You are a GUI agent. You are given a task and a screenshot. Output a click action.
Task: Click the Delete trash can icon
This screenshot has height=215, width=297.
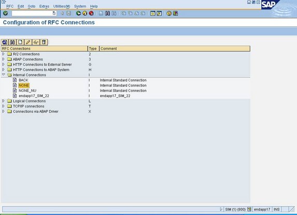[x=44, y=42]
